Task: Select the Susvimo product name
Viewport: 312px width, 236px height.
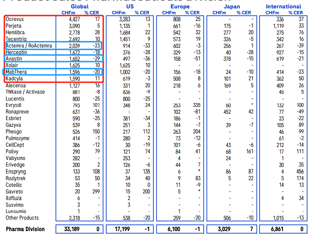Action: point(15,205)
